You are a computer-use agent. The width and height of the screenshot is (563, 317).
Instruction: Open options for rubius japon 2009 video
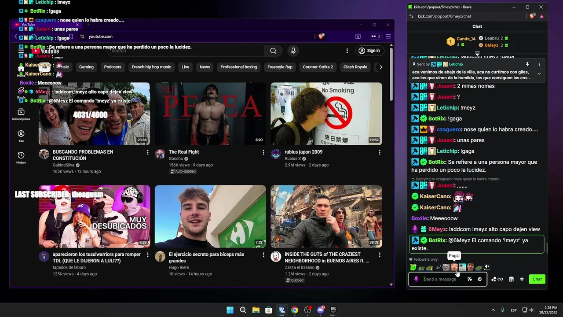coord(380,152)
